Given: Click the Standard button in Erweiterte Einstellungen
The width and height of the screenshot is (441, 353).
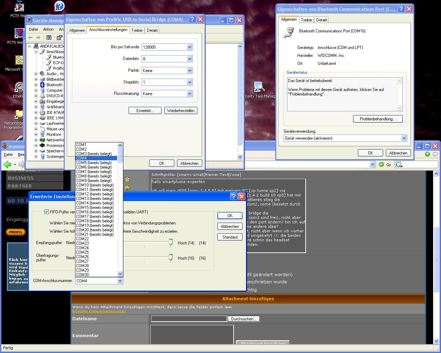Looking at the screenshot, I should click(x=230, y=237).
